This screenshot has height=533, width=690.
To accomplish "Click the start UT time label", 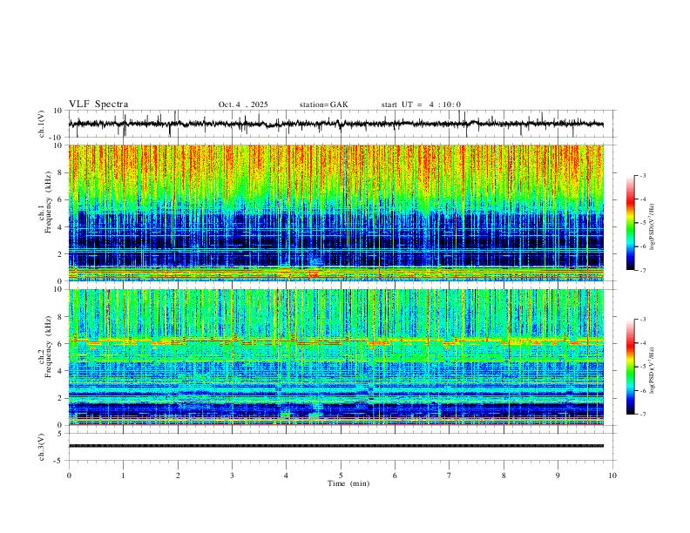I will click(421, 105).
